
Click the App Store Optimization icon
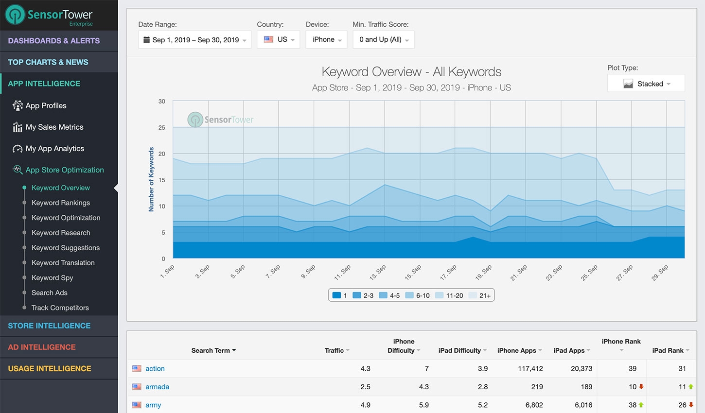coord(18,170)
